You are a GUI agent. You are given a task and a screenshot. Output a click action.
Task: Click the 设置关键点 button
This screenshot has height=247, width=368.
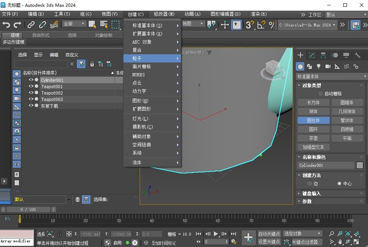(269, 242)
